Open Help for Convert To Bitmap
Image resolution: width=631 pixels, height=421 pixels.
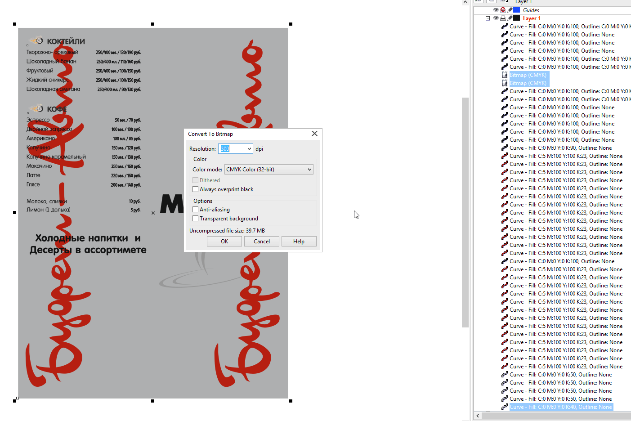[299, 242]
